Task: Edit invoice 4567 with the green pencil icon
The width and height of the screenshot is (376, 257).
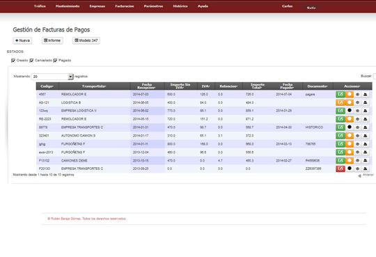Action: (x=340, y=94)
